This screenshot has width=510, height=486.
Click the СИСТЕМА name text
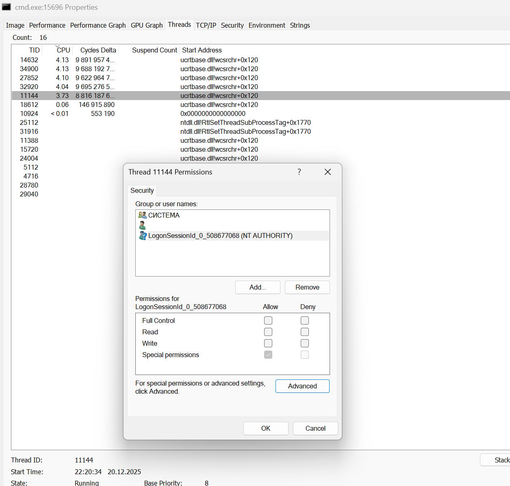coord(164,215)
